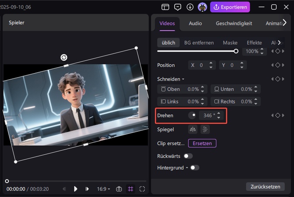Image resolution: width=294 pixels, height=197 pixels.
Task: Flip the clip vertically with the Spiegel icon
Action: [x=205, y=129]
